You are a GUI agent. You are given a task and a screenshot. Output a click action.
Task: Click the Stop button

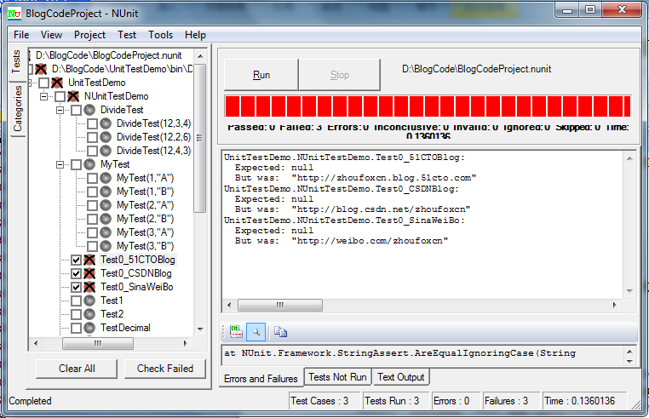tap(339, 75)
